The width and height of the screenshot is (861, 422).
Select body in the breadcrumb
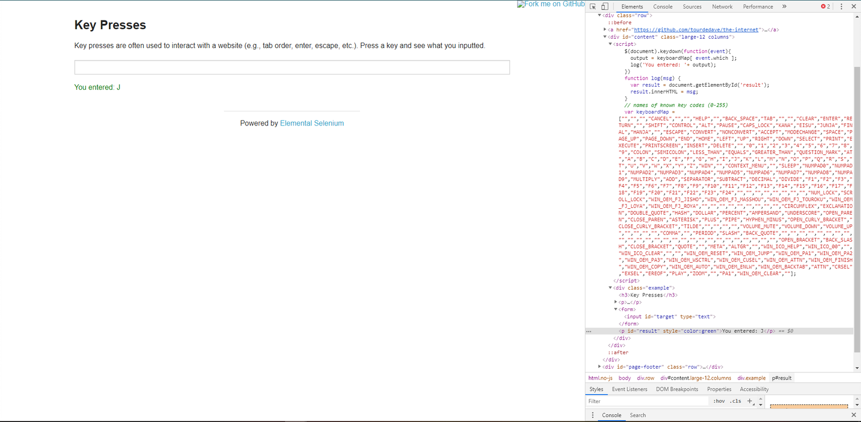624,378
